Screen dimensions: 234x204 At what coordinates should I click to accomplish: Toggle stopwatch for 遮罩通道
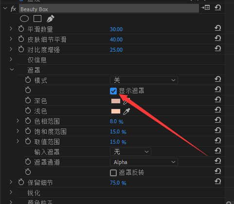tap(28, 162)
